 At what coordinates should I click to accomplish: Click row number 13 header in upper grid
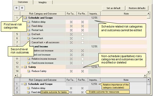pyautogui.click(x=17, y=67)
